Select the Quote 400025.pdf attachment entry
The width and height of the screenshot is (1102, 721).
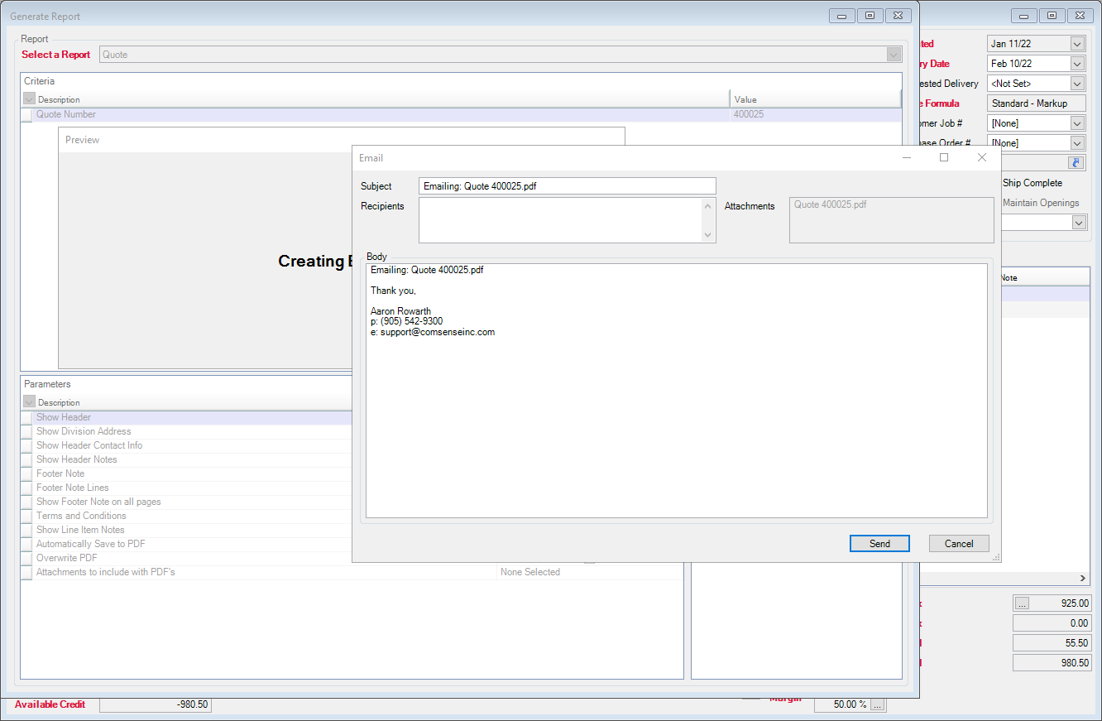pos(831,204)
